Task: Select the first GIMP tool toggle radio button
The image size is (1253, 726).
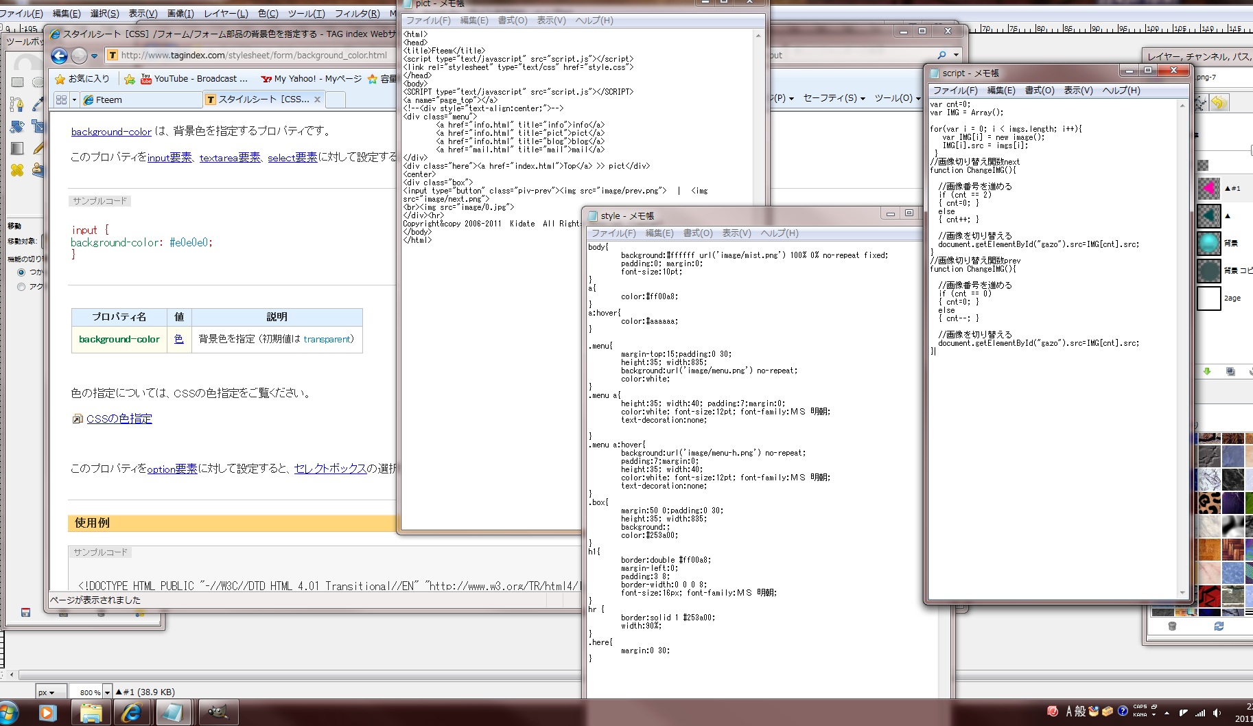Action: [x=21, y=272]
